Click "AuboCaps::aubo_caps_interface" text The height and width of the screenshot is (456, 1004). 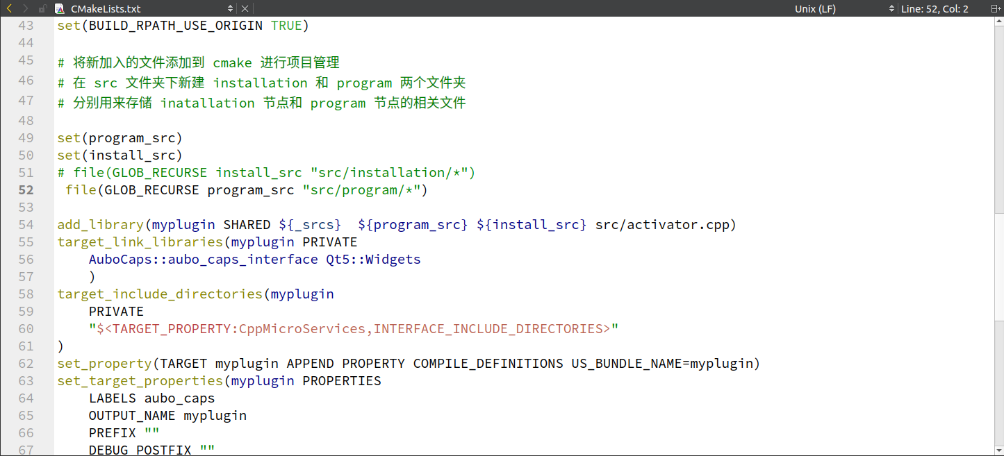[x=204, y=259]
